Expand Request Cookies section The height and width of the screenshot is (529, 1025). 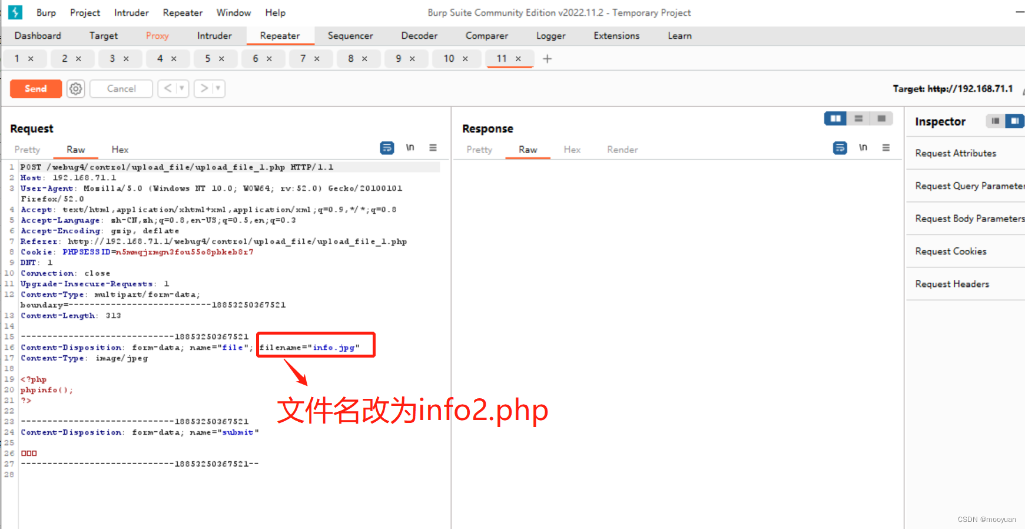[x=966, y=252]
